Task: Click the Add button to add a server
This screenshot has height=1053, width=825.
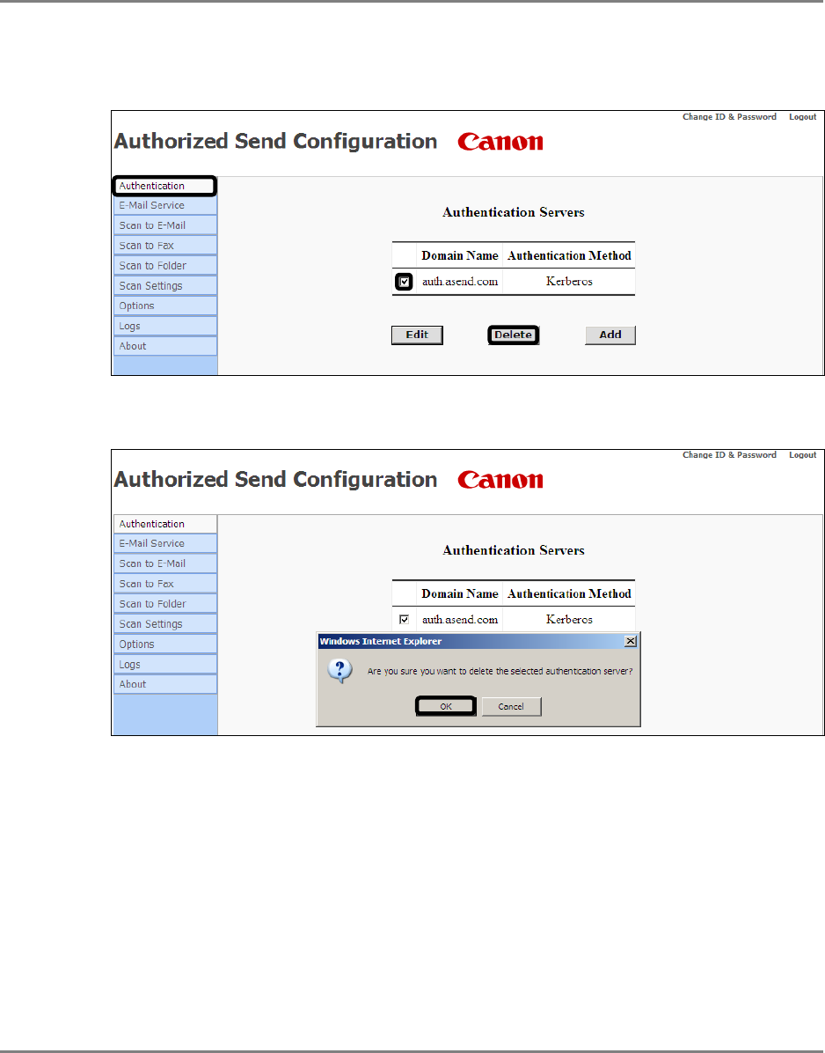Action: point(610,335)
